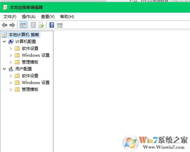The width and height of the screenshot is (190, 152).
Task: Click the Export list toolbar icon
Action: point(41,25)
